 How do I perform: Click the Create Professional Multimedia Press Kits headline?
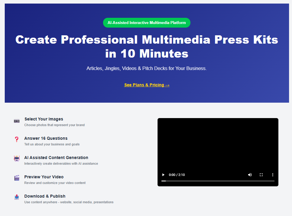147,46
